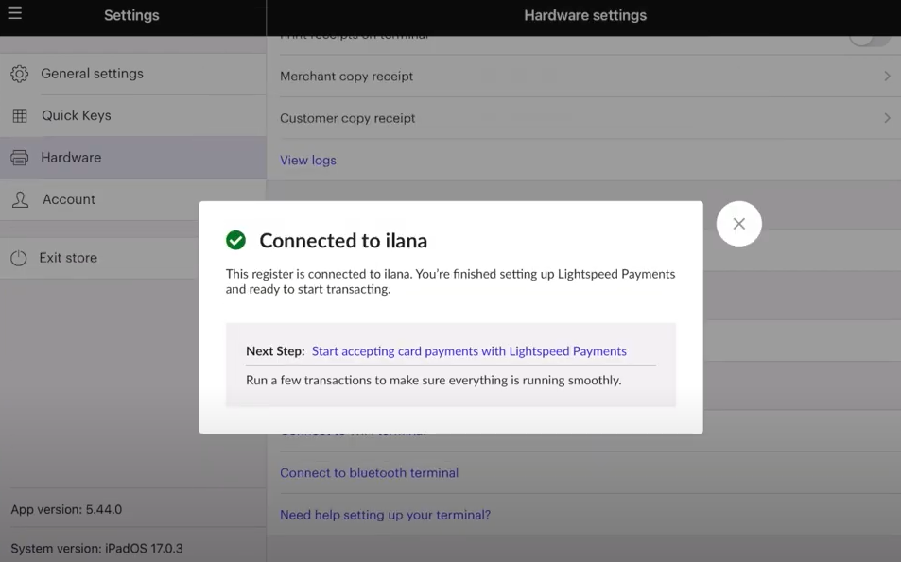The width and height of the screenshot is (901, 562).
Task: Select Account in settings sidebar
Action: (69, 199)
